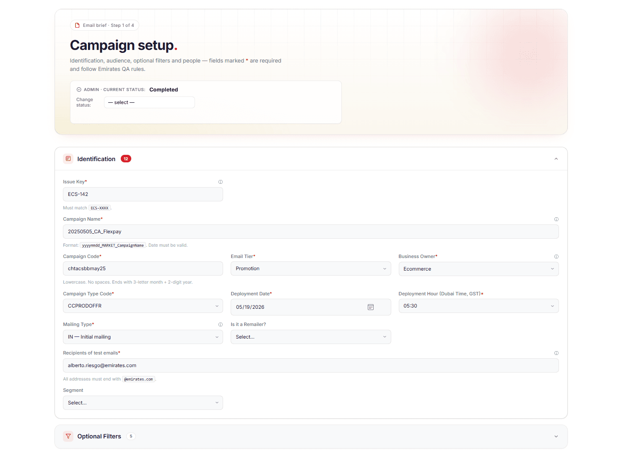Open the Is it a Remailer dropdown
629x451 pixels.
point(311,337)
